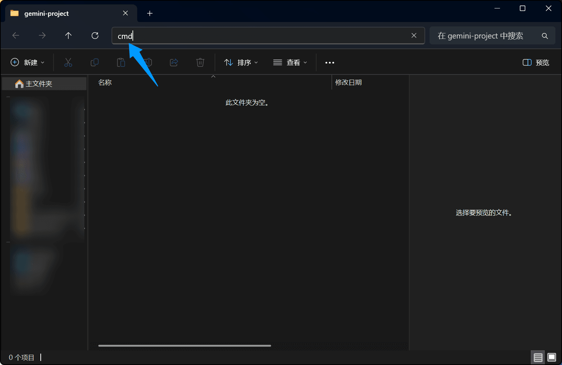Switch to details list view

538,357
